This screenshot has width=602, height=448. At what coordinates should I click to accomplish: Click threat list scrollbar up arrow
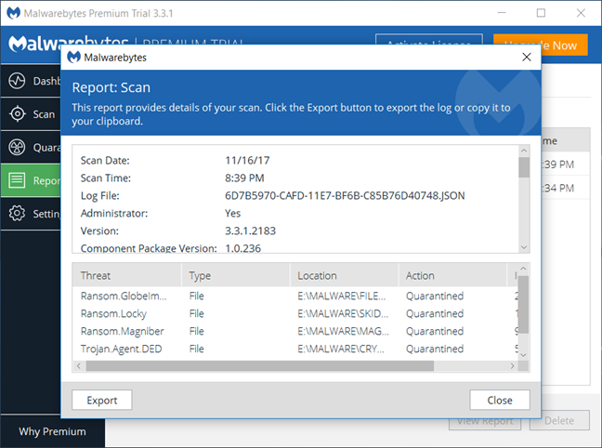523,269
